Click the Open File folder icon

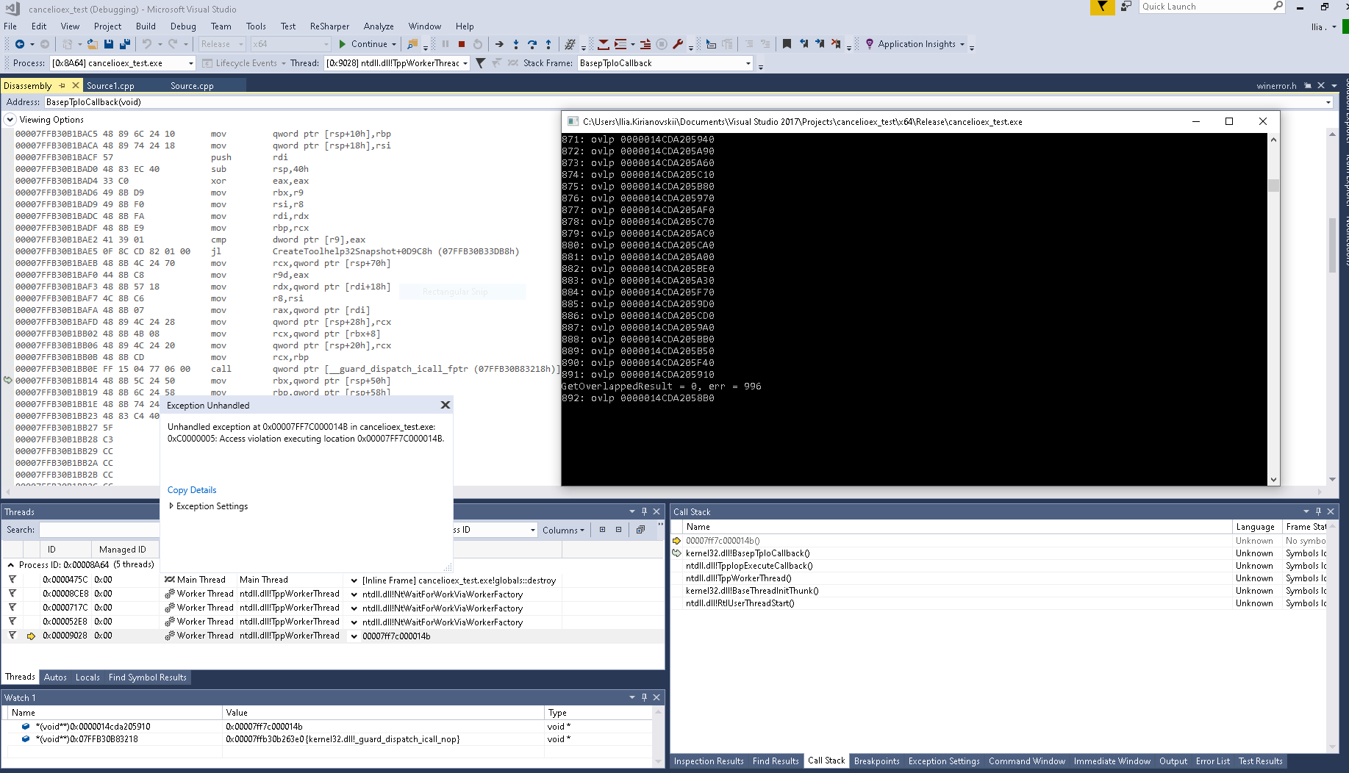(92, 44)
